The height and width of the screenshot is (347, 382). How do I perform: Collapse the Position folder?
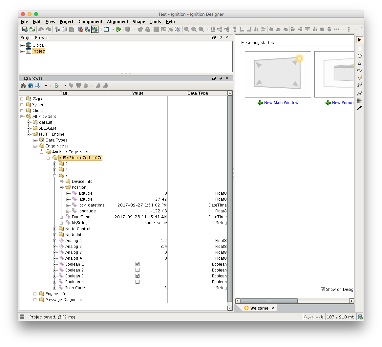pos(61,187)
